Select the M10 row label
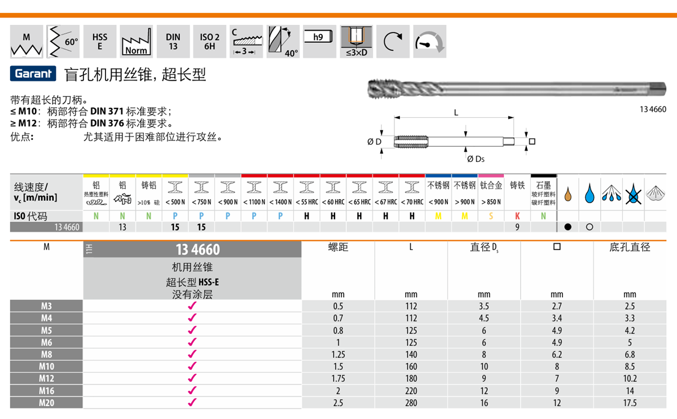677x419 pixels. tap(46, 367)
